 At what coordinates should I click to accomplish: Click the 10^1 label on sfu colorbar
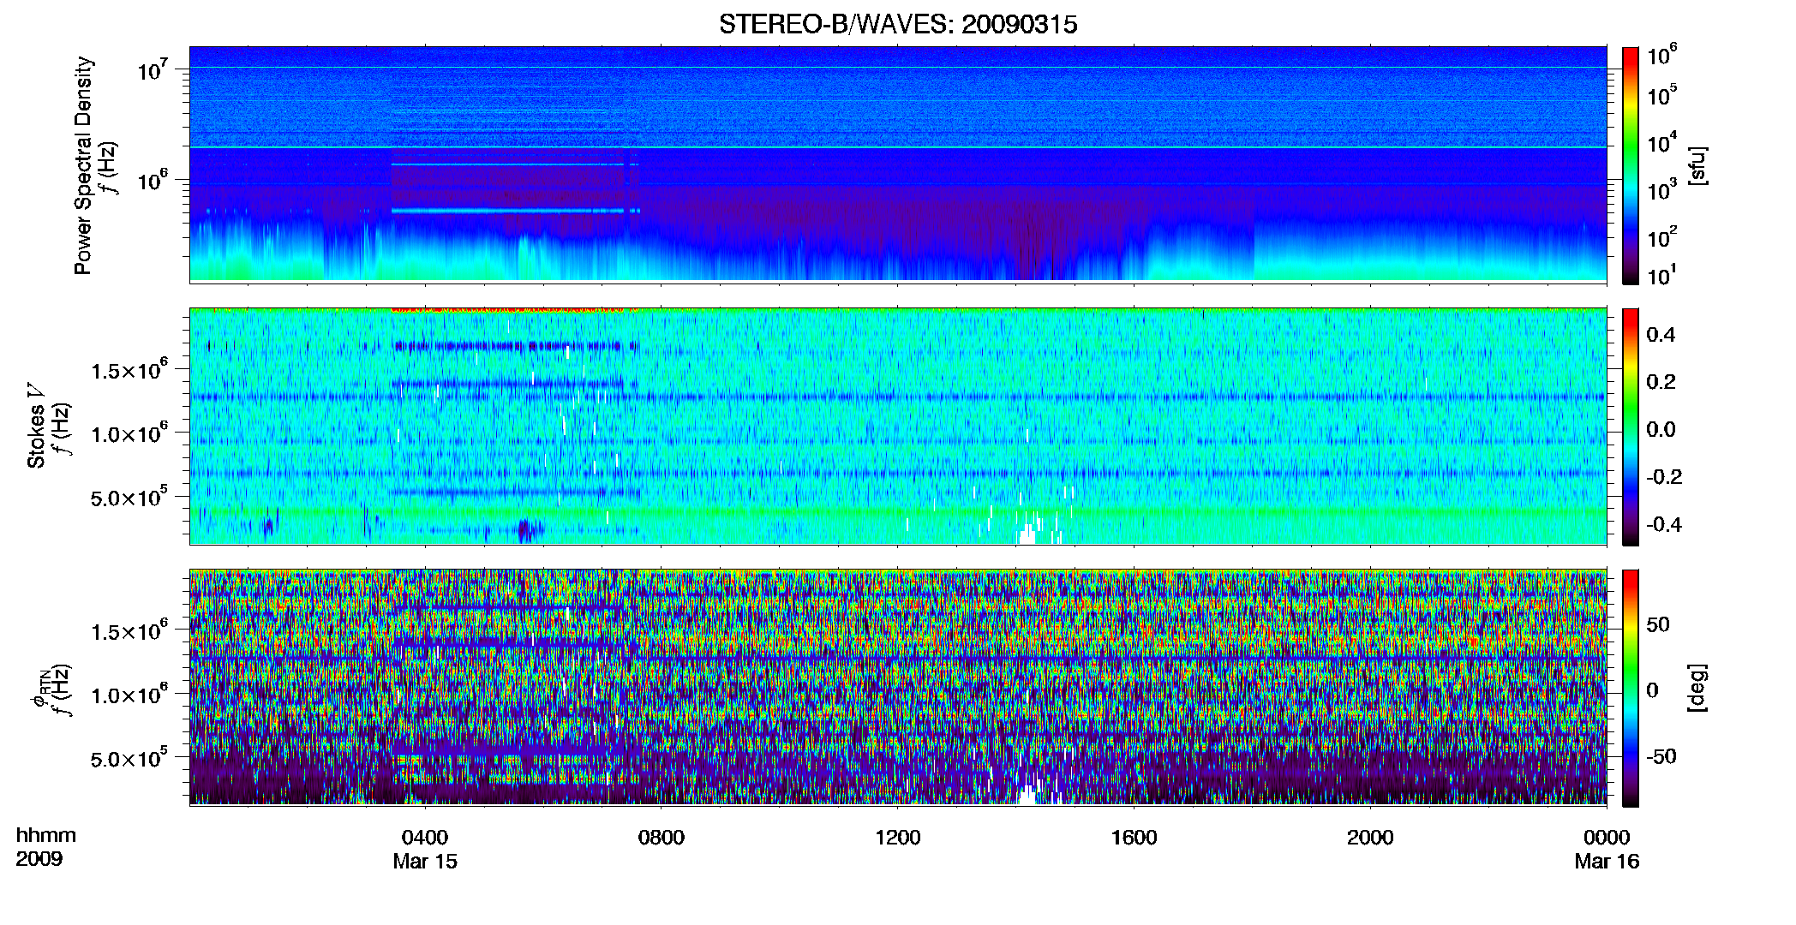tap(1661, 274)
